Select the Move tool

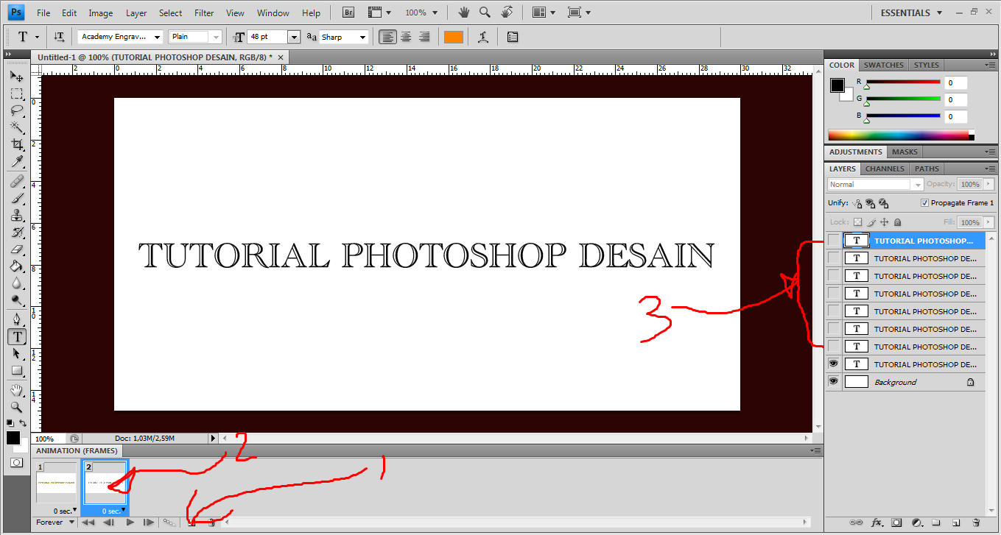point(16,76)
